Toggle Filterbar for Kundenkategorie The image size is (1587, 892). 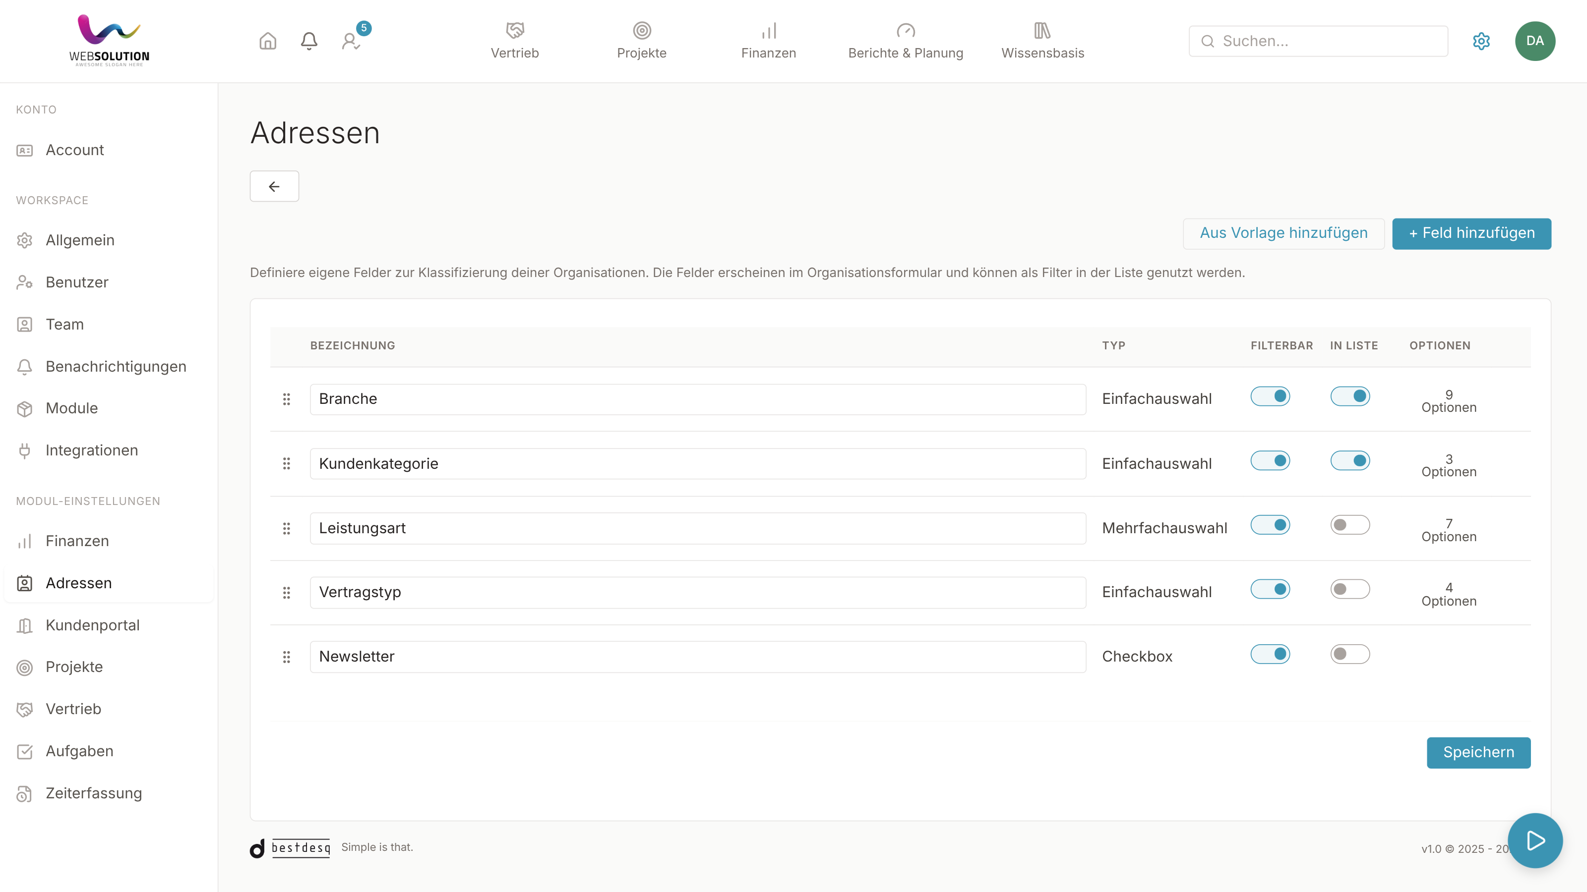[1270, 460]
